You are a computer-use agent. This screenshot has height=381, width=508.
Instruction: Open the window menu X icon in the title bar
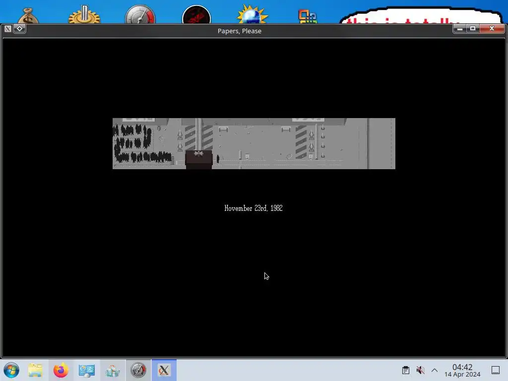pos(8,28)
